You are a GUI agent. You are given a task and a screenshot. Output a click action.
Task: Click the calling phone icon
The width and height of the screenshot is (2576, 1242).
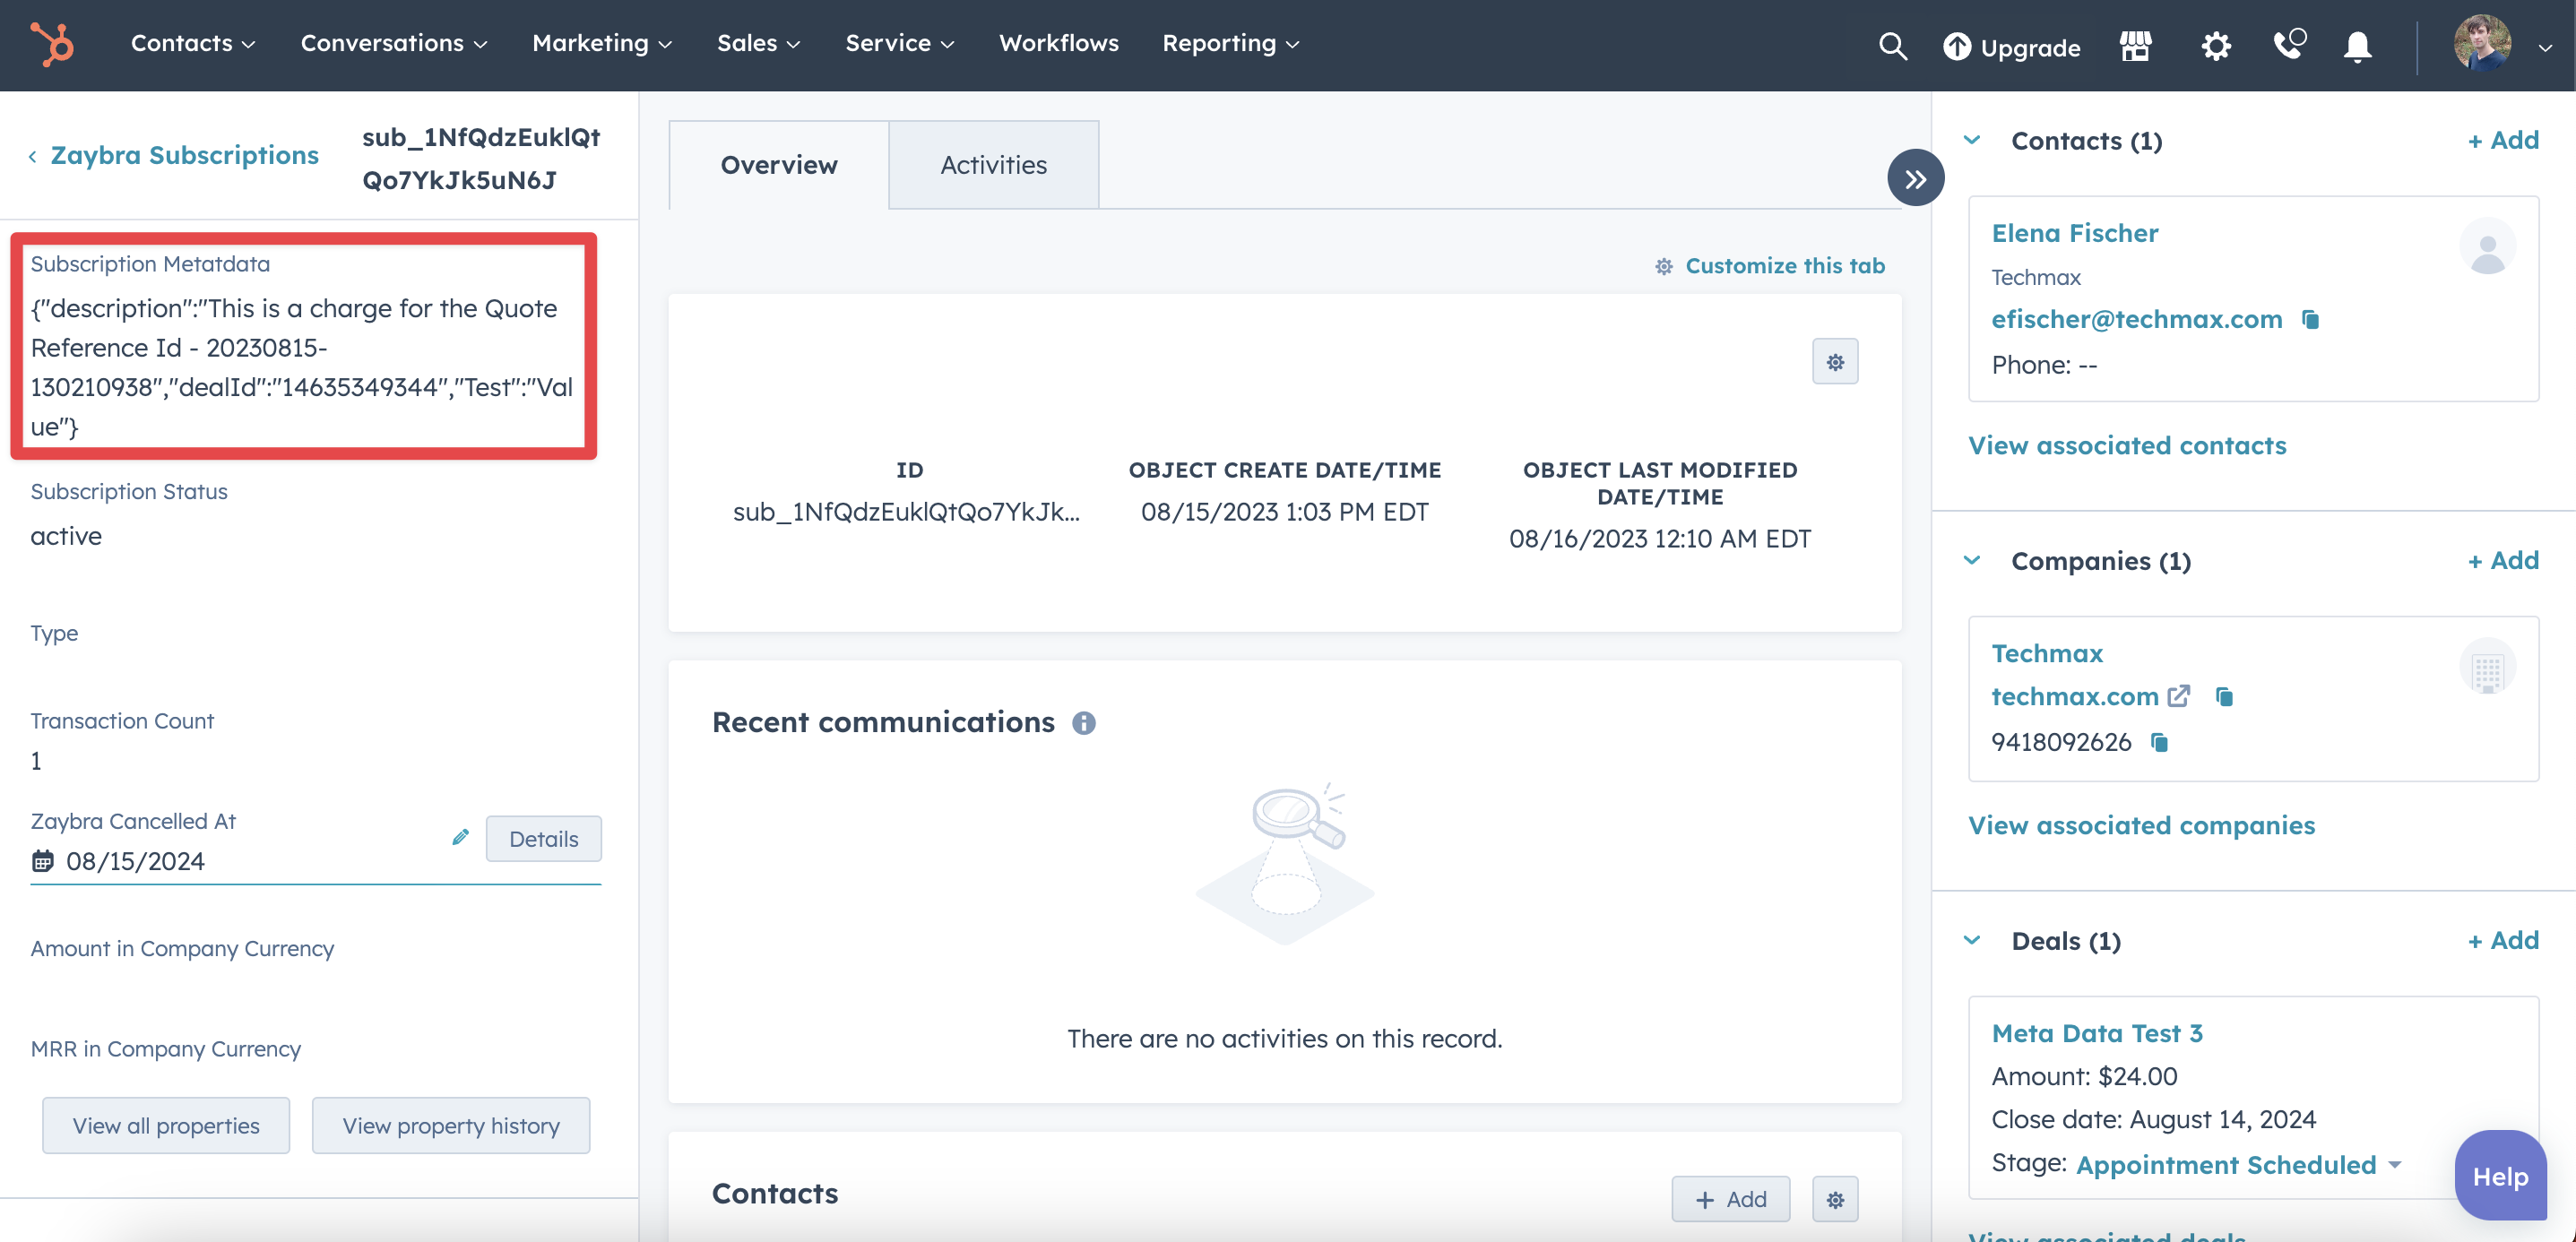point(2287,46)
